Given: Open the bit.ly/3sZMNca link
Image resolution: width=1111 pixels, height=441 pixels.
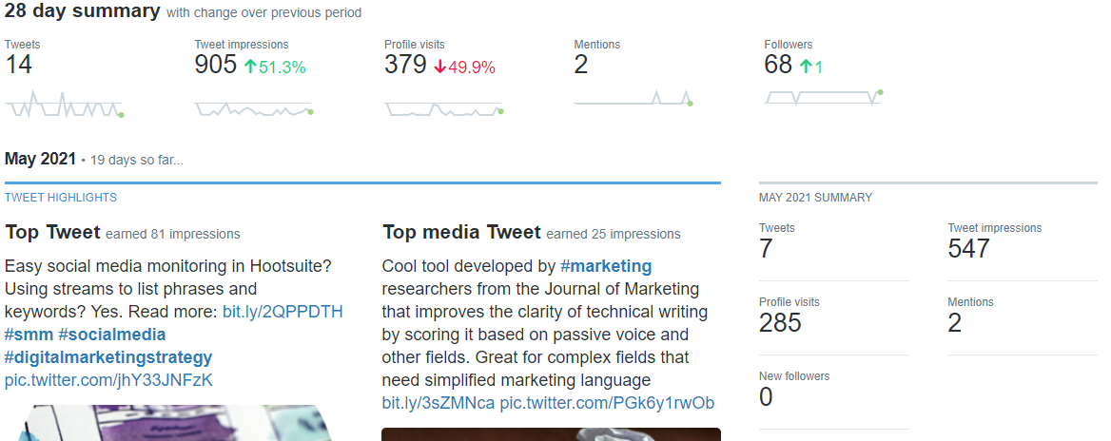Looking at the screenshot, I should click(438, 403).
